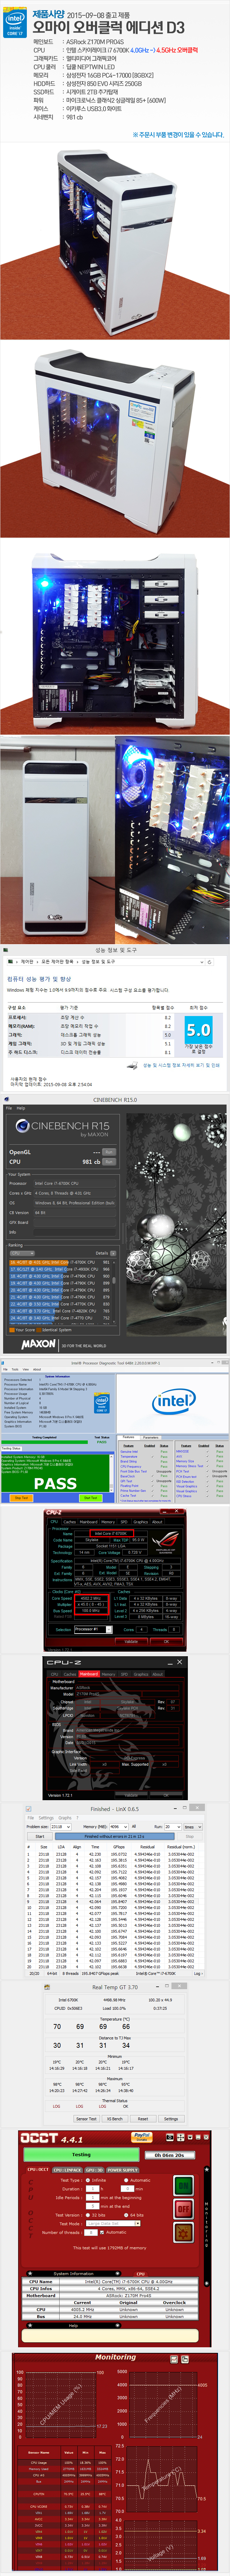Toggle Your Score checkbox in Cinebench

click(x=12, y=1330)
